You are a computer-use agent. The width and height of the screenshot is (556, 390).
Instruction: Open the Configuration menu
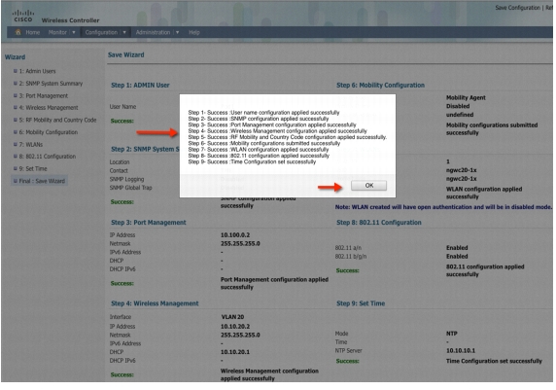tap(101, 32)
